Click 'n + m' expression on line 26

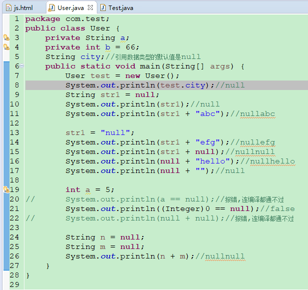172,256
